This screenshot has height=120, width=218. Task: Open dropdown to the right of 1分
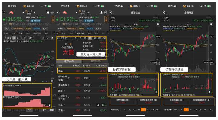(31, 38)
